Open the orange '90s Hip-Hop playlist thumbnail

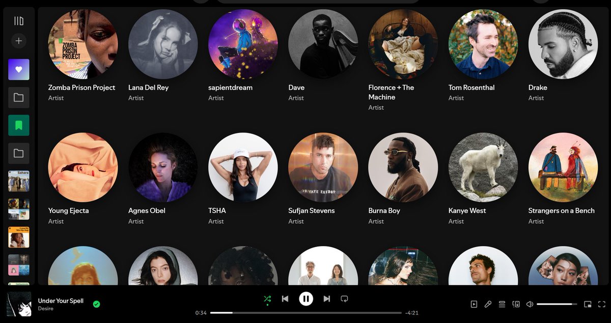tap(19, 237)
